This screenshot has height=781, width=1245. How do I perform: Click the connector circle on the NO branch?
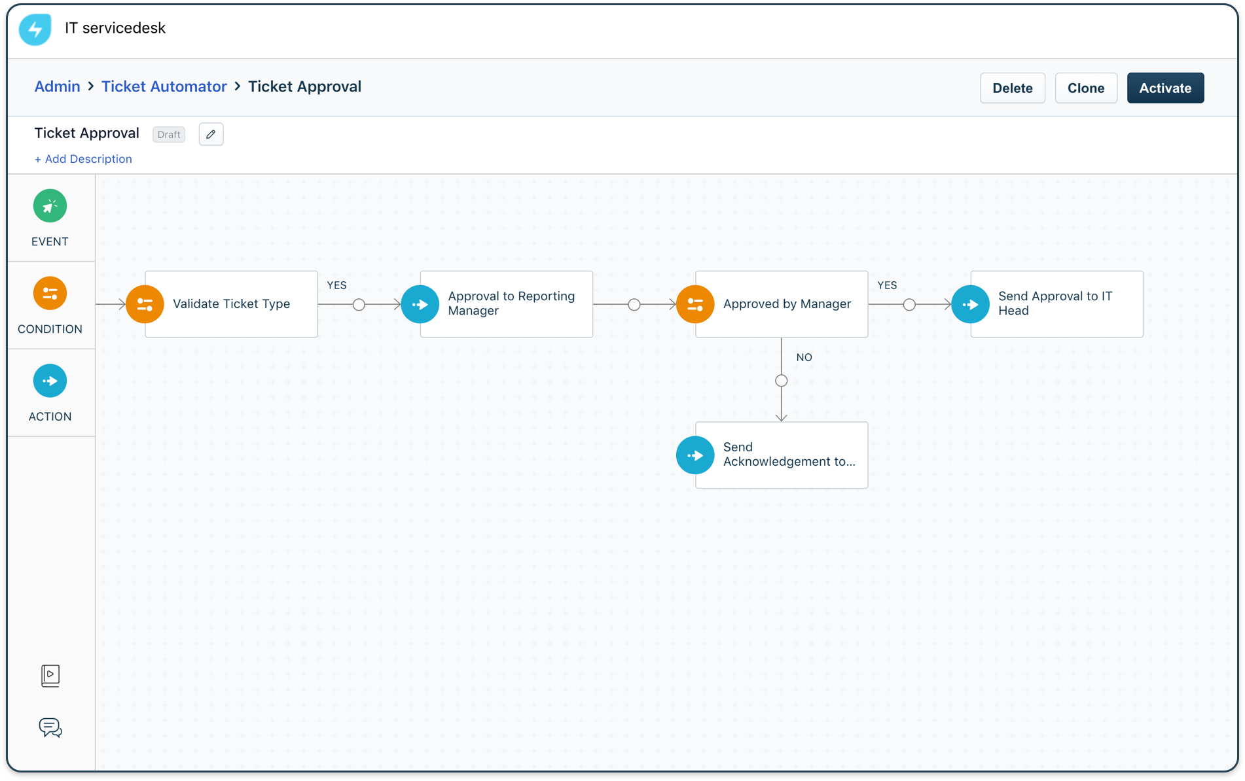(781, 380)
